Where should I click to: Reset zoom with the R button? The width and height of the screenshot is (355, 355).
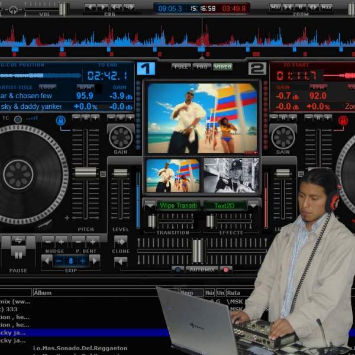pos(301,7)
